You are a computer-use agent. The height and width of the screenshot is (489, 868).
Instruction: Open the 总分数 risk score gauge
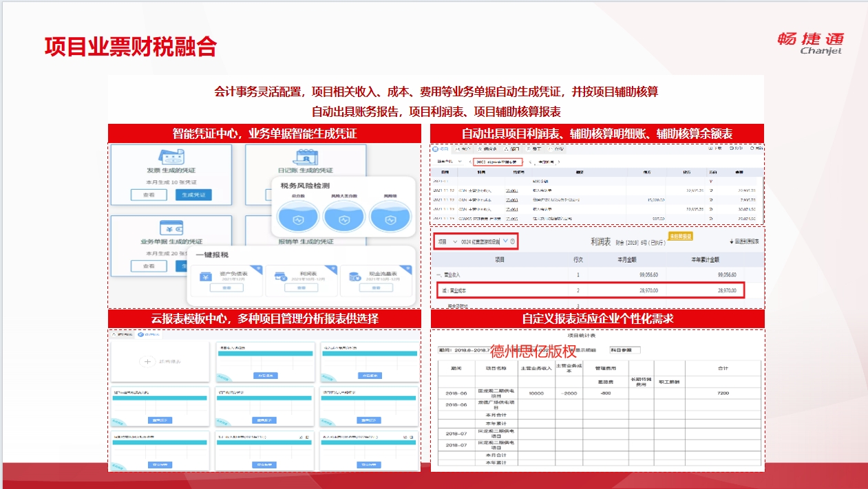[298, 217]
